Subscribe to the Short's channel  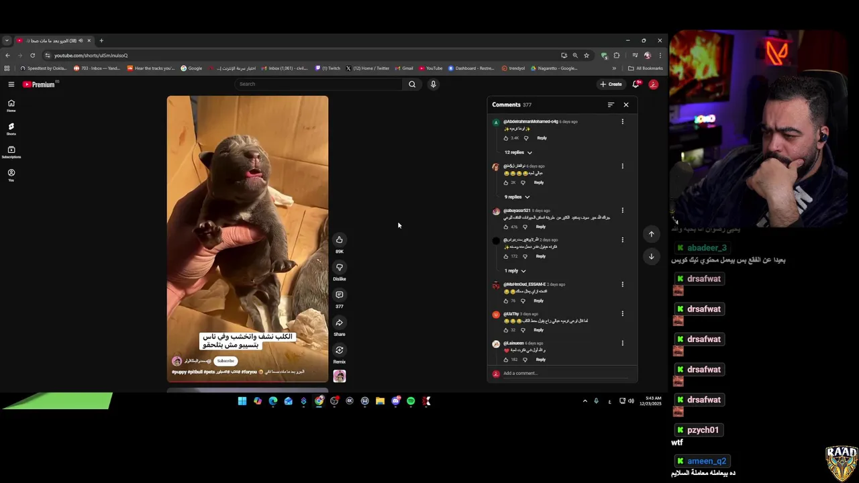[x=225, y=361]
